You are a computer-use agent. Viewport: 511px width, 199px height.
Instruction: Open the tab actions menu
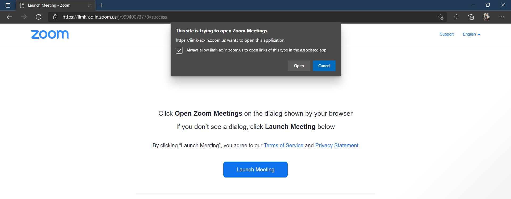(x=8, y=5)
